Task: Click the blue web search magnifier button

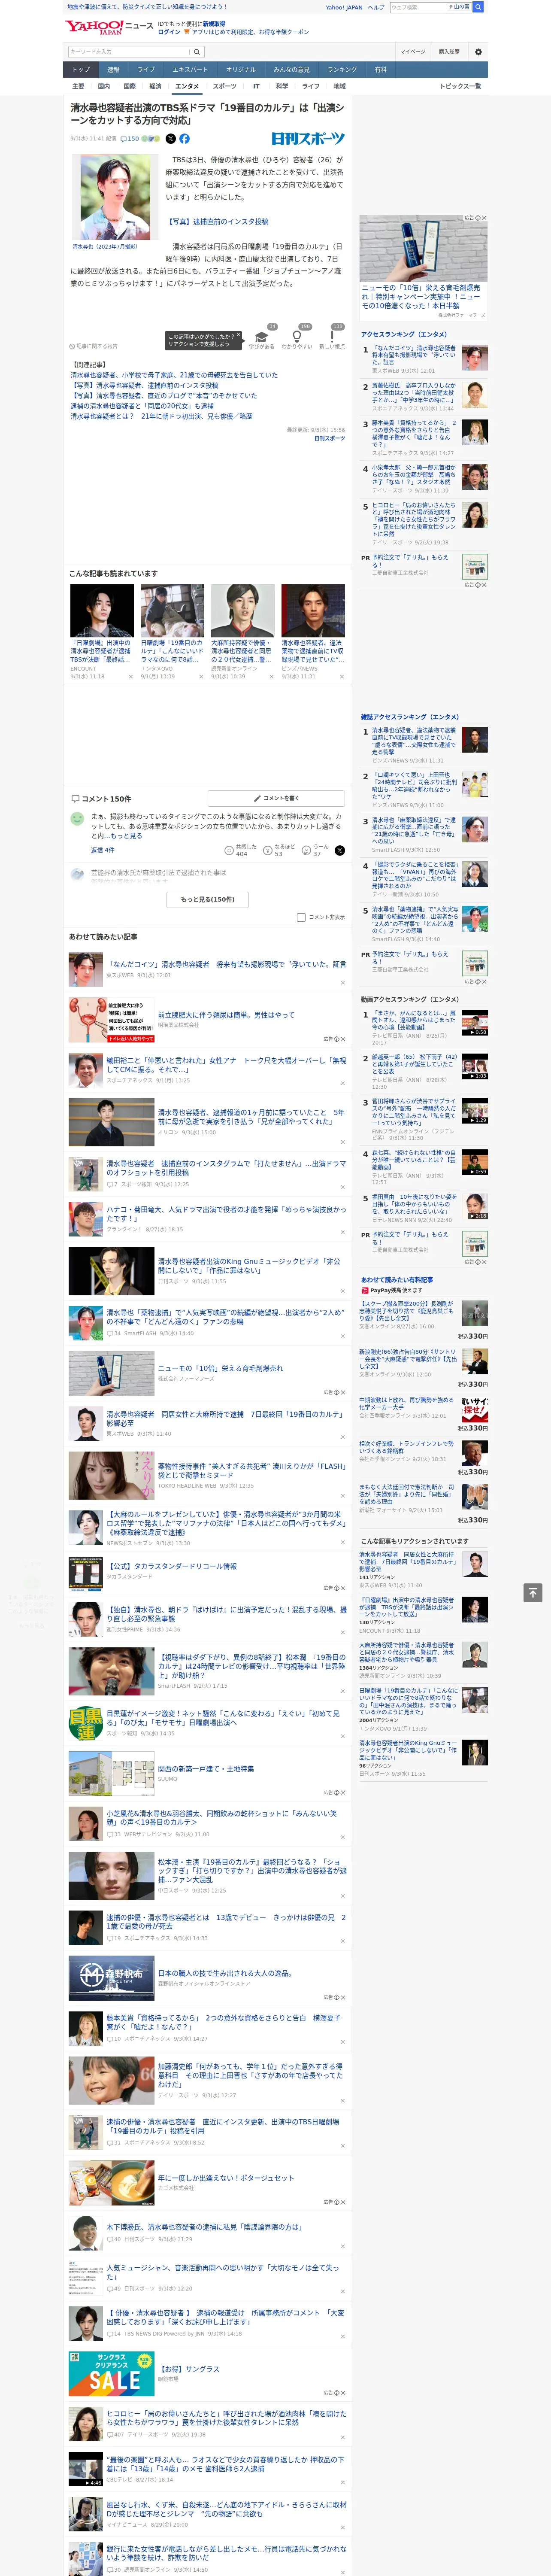Action: (x=478, y=7)
